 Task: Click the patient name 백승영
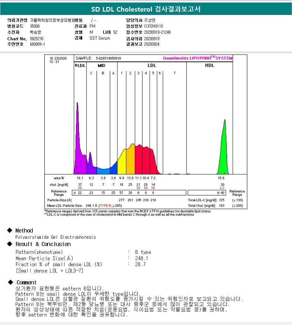pos(36,32)
